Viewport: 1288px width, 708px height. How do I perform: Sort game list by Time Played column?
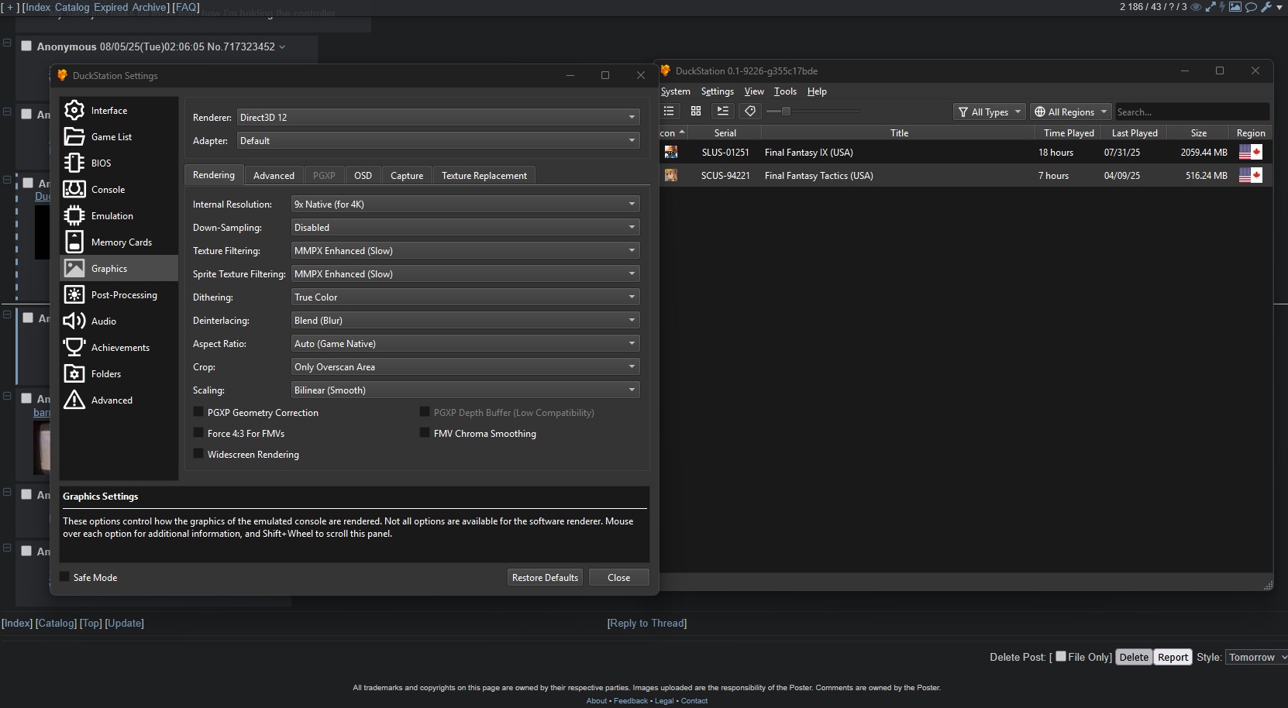(x=1069, y=133)
